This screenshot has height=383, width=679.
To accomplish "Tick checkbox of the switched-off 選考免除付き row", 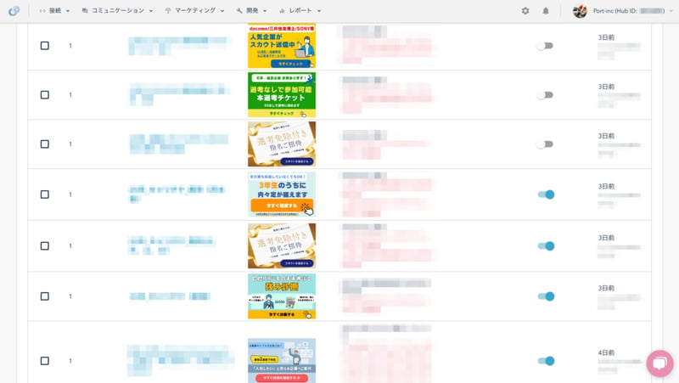I will pos(45,144).
